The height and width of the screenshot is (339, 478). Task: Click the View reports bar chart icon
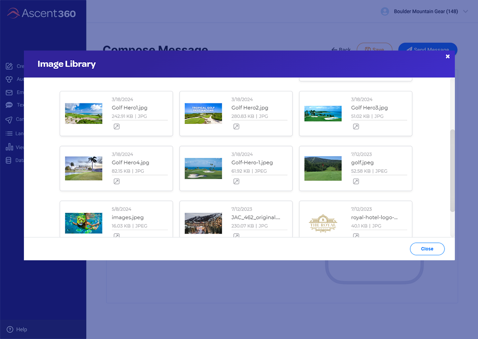click(x=9, y=147)
